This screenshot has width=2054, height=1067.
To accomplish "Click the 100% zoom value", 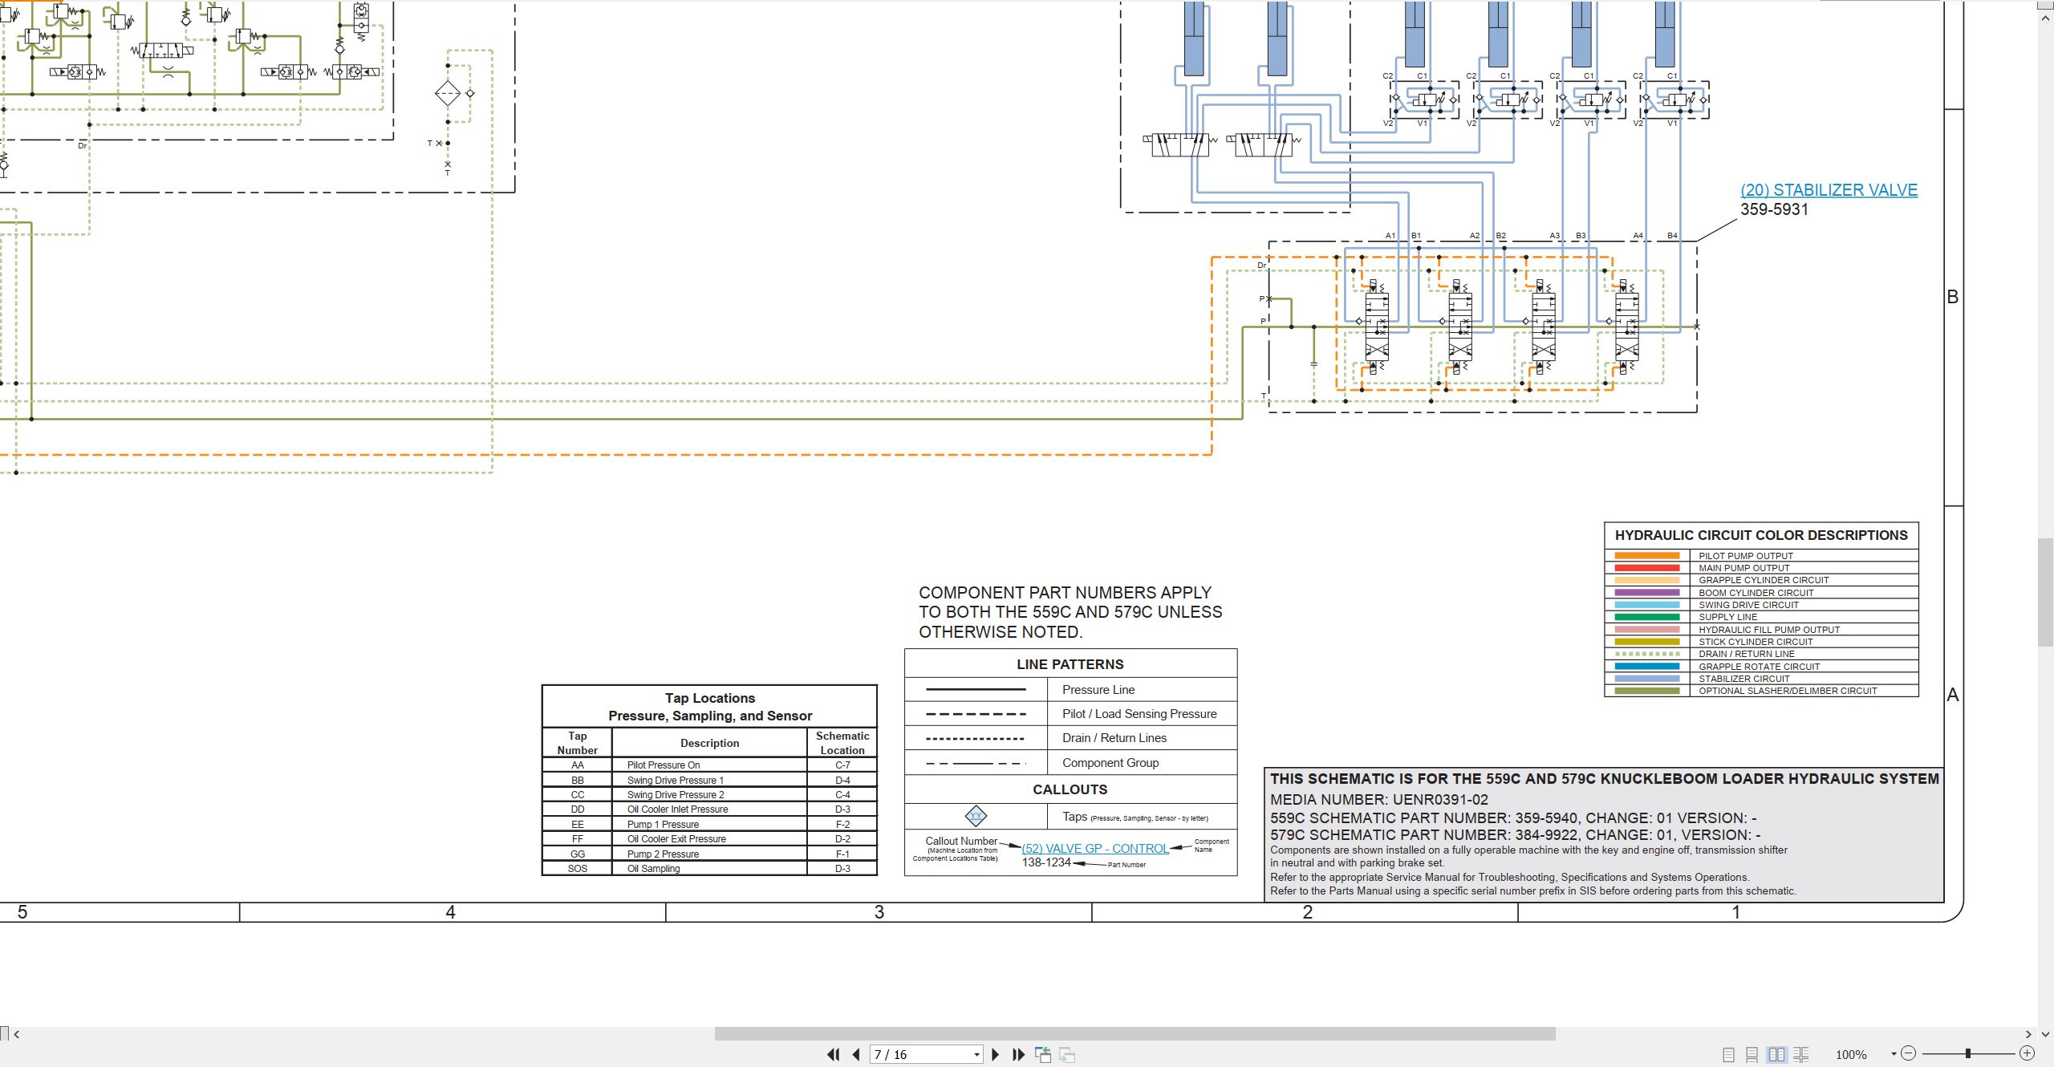I will (x=1850, y=1054).
